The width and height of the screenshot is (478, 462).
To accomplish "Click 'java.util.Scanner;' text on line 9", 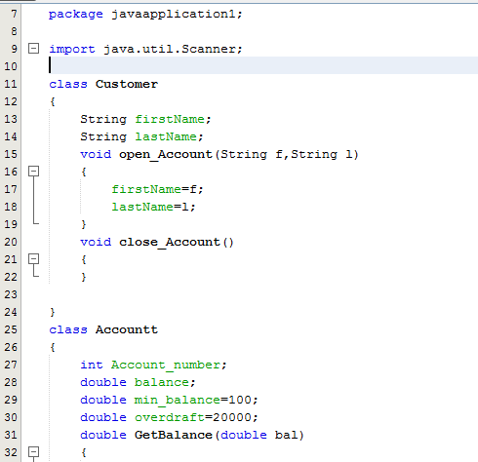I will coord(173,49).
